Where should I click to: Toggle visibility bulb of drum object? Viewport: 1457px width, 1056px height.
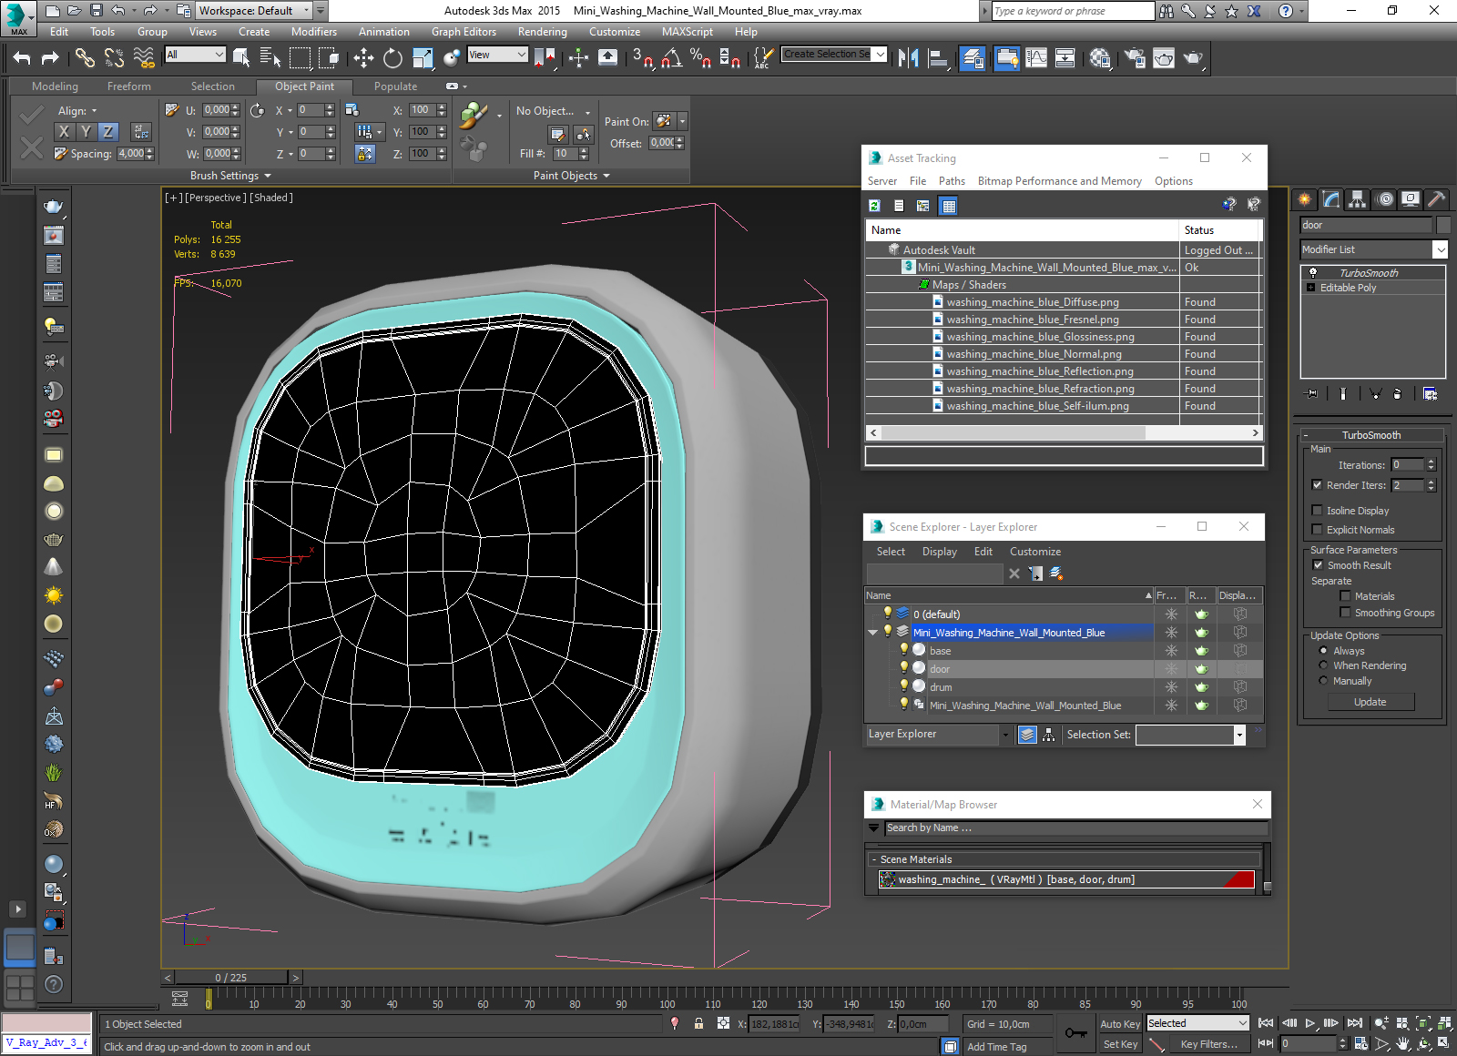[903, 686]
